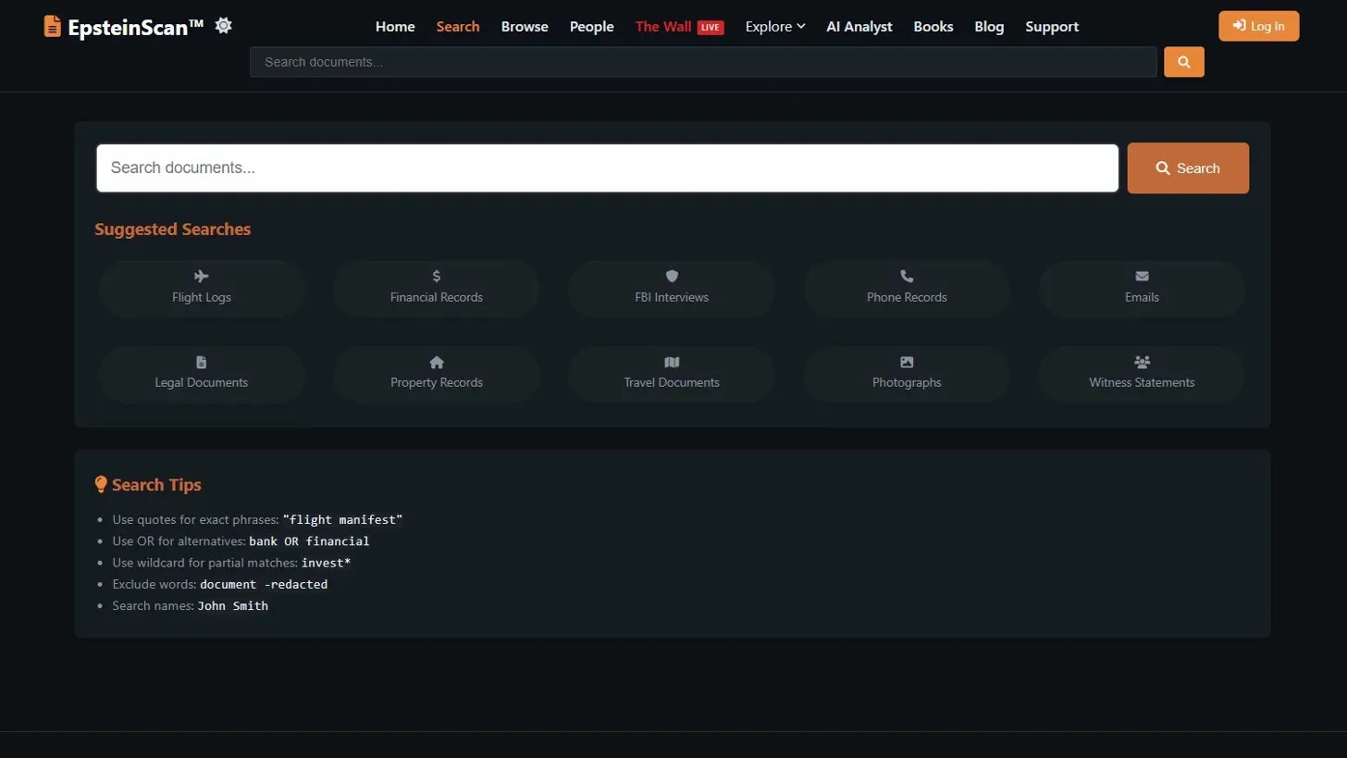
Task: Select the FBI Interviews shield suggestion
Action: click(672, 289)
